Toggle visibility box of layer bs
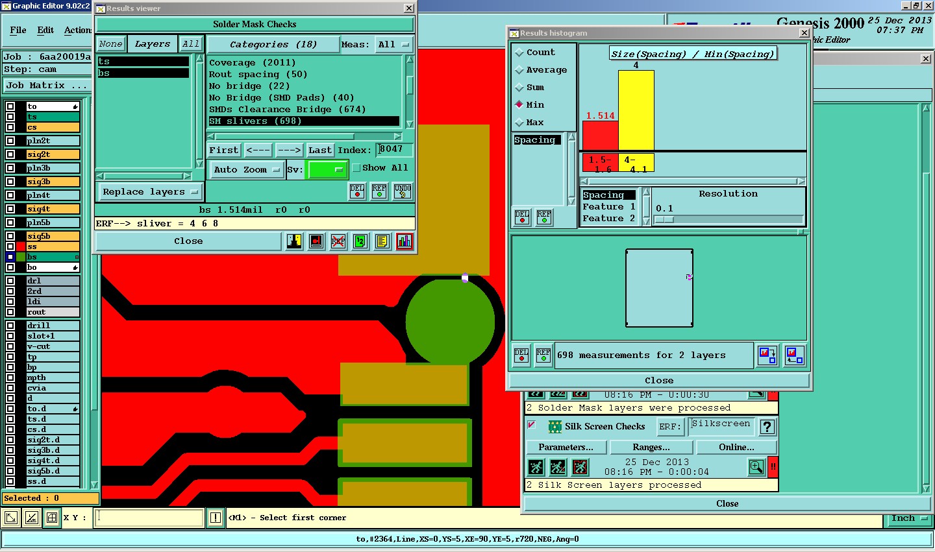935x552 pixels. tap(10, 257)
